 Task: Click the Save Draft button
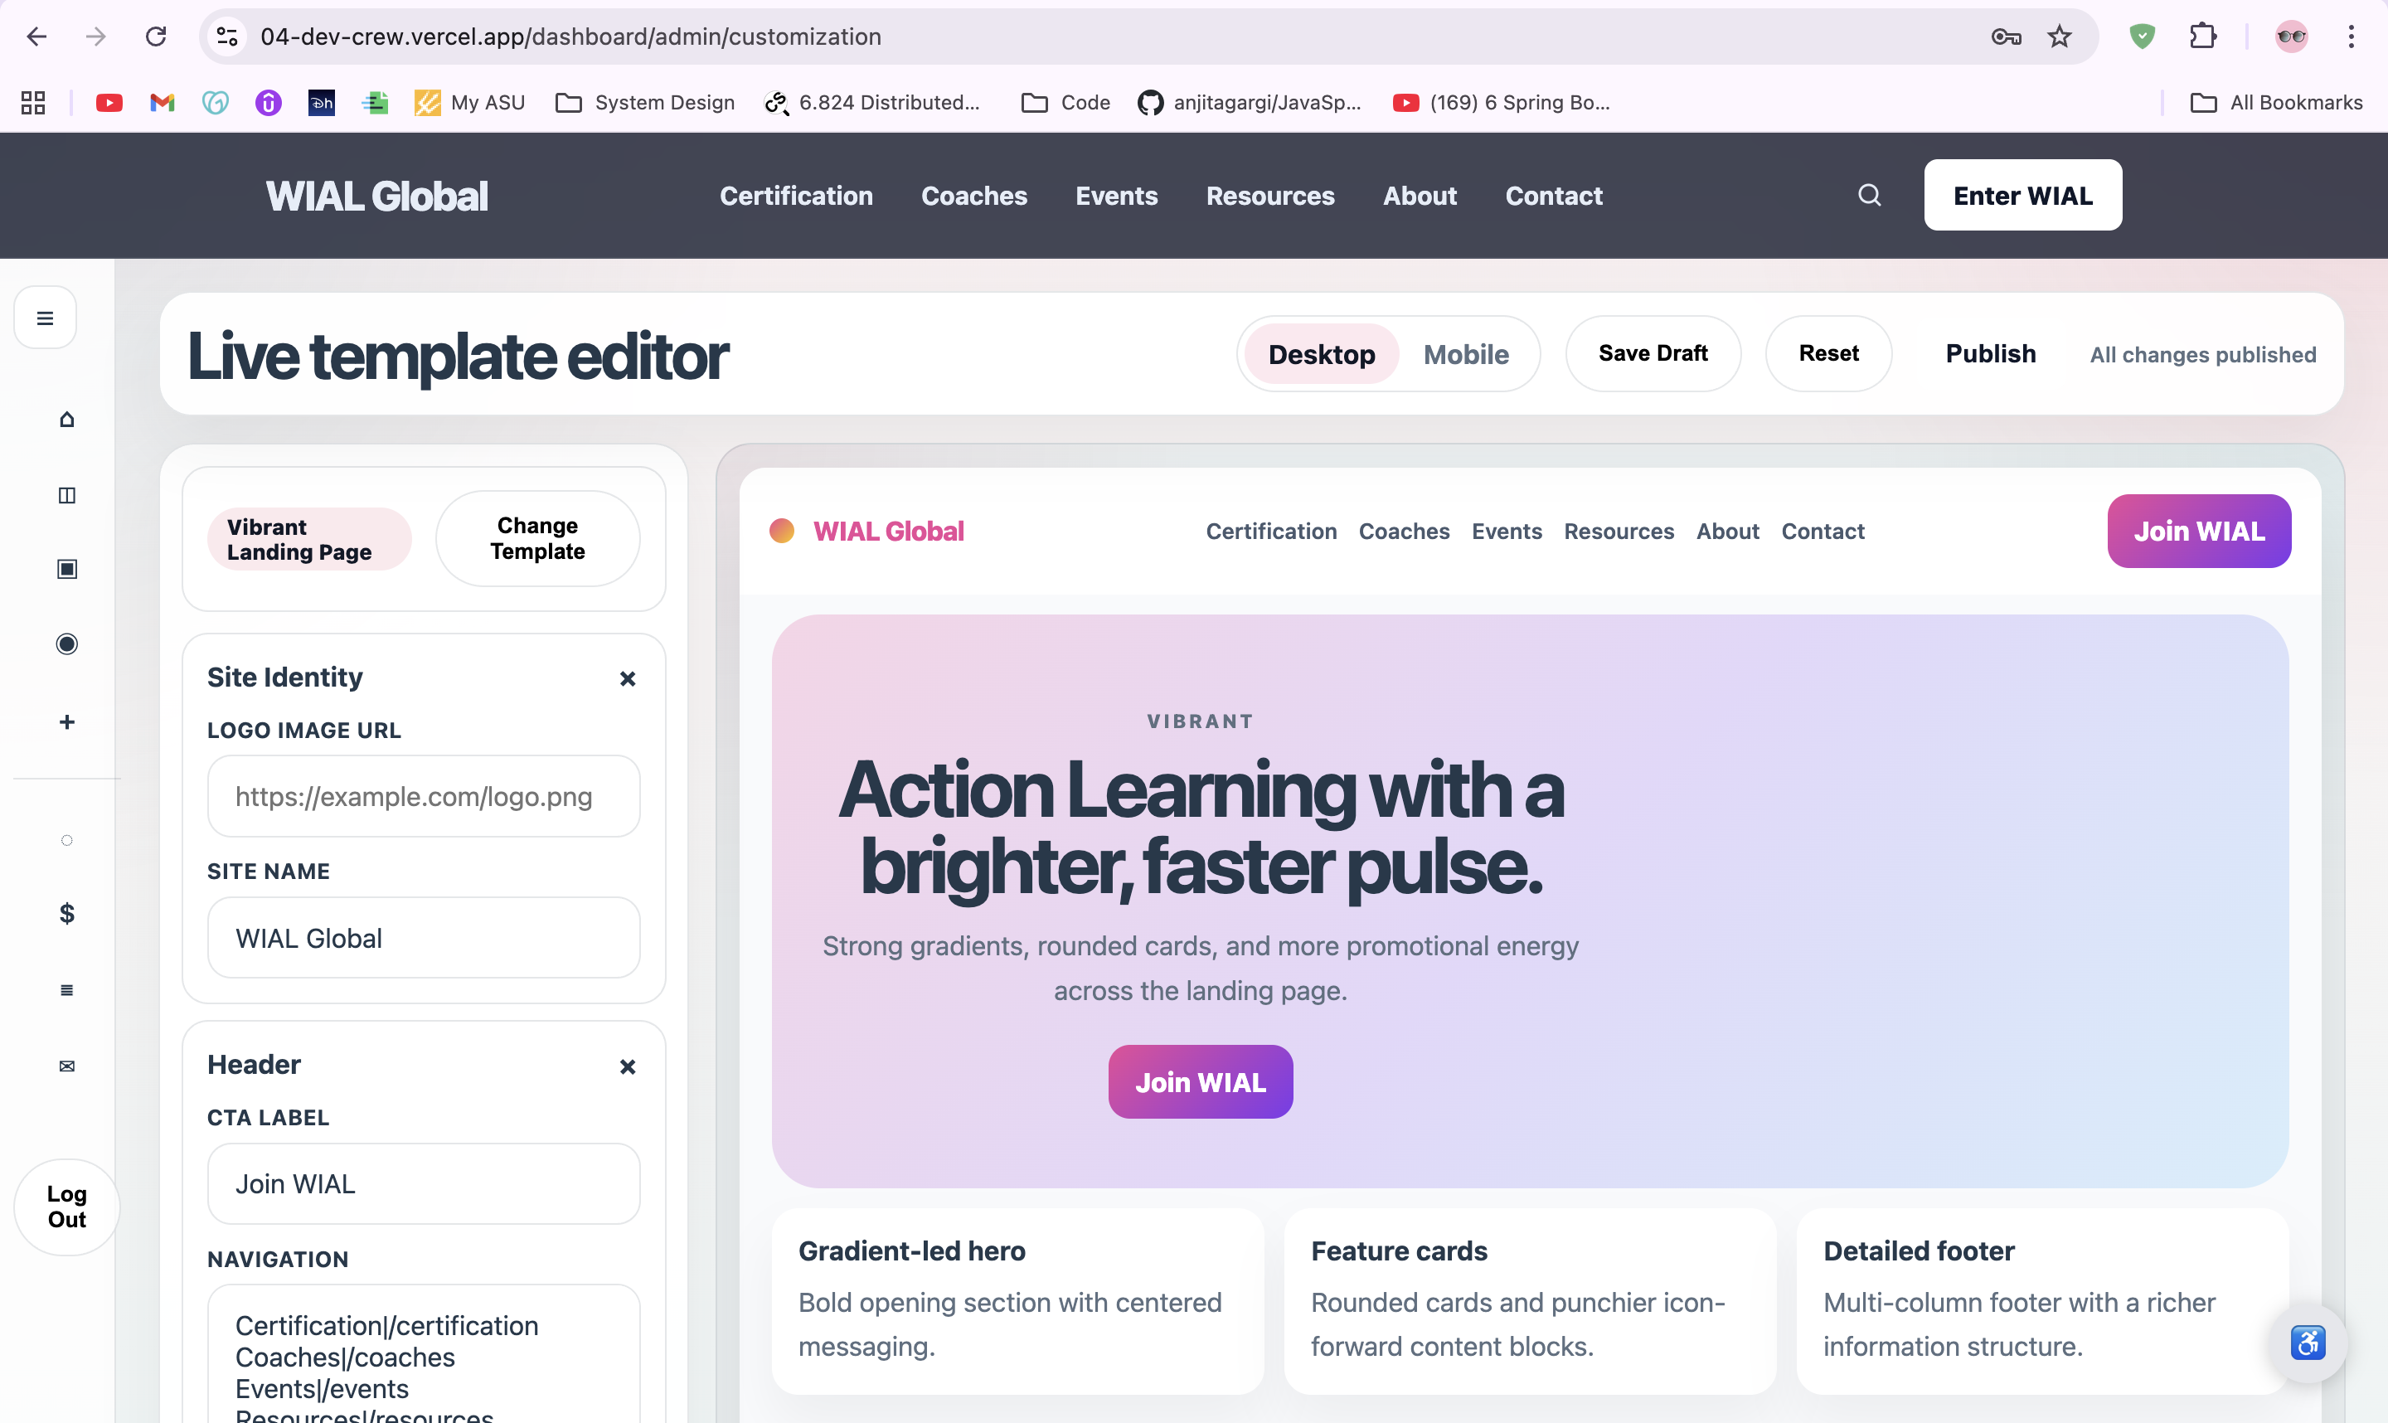(1653, 353)
